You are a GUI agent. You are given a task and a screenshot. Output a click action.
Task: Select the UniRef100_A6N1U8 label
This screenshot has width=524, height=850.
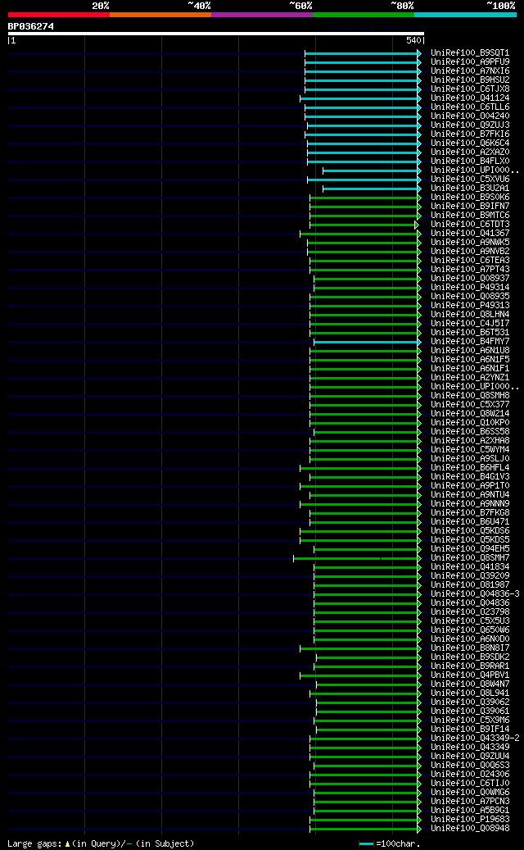[x=470, y=351]
